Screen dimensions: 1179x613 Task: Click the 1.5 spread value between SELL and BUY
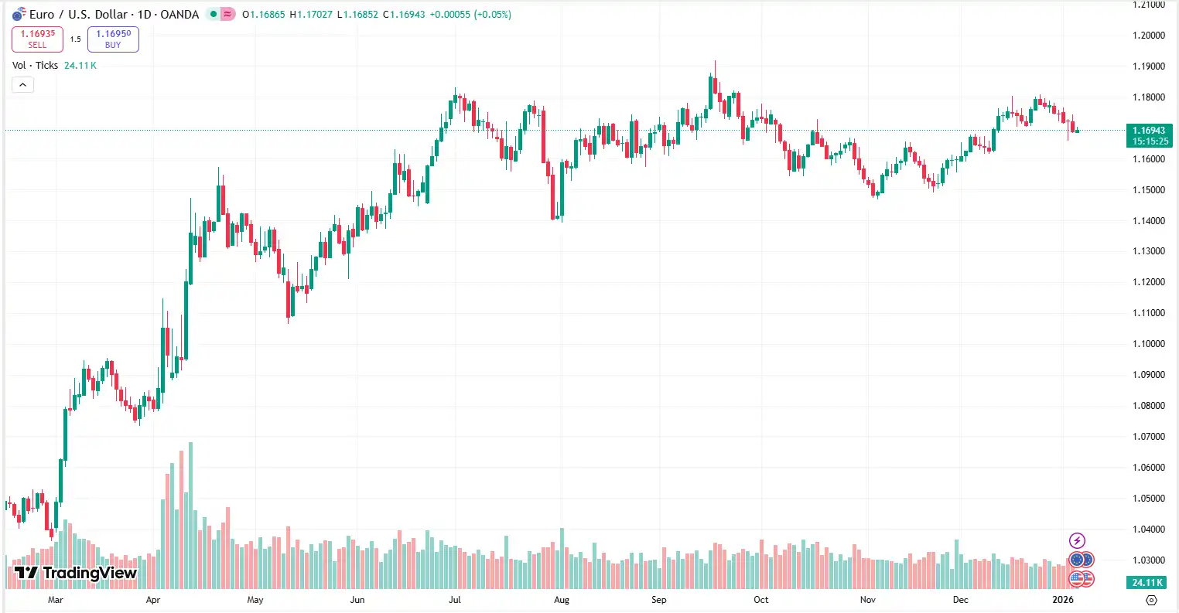click(75, 39)
